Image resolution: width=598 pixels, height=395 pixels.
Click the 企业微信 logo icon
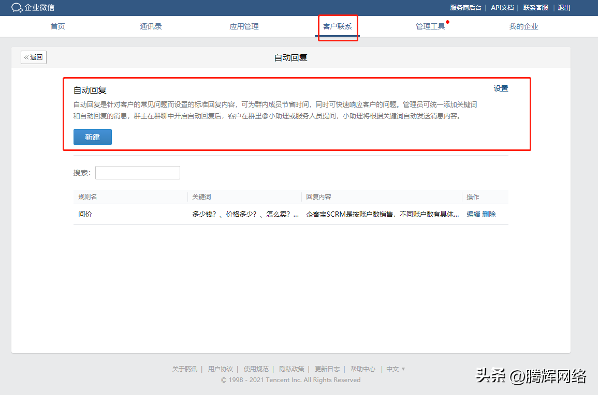[x=17, y=8]
